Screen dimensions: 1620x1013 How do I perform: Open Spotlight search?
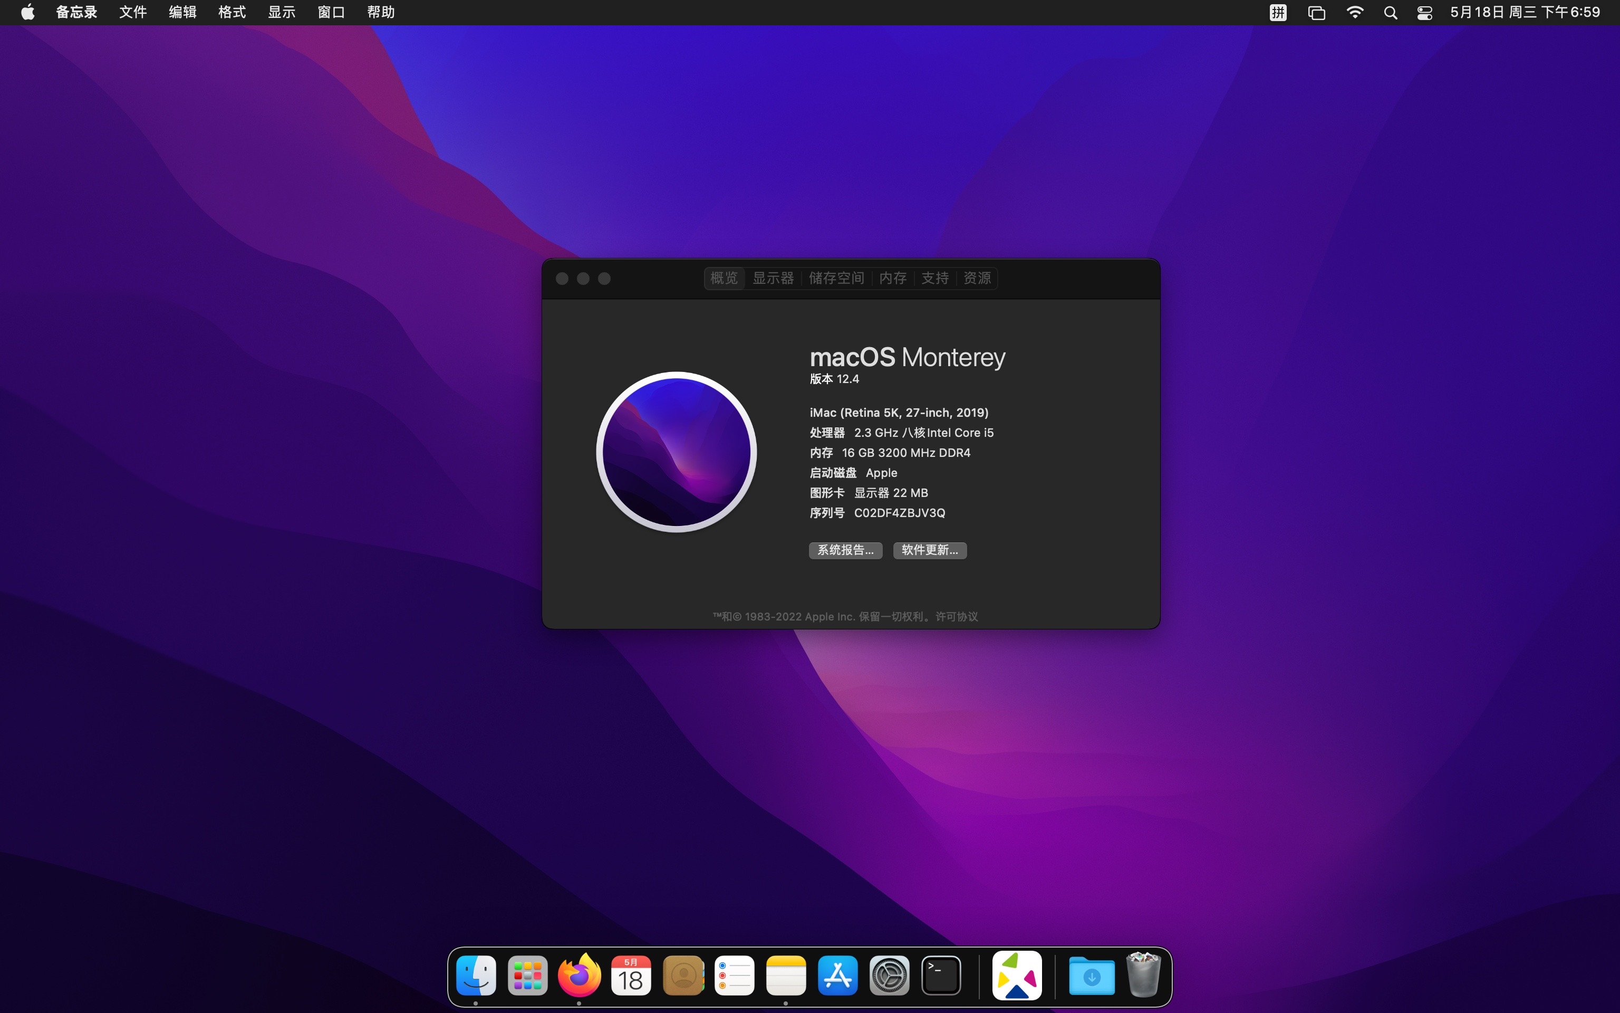[1391, 12]
